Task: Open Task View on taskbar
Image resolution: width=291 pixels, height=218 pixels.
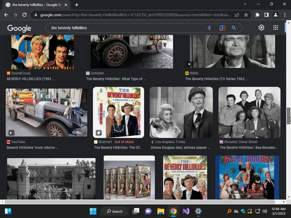Action: 136,211
